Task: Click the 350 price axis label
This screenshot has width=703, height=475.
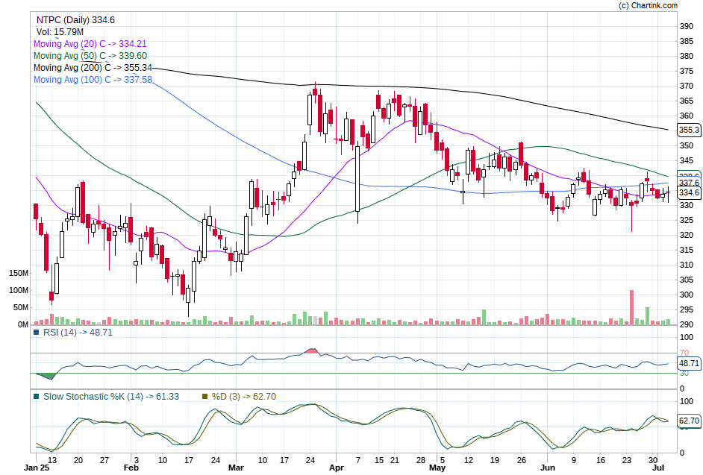Action: (687, 145)
